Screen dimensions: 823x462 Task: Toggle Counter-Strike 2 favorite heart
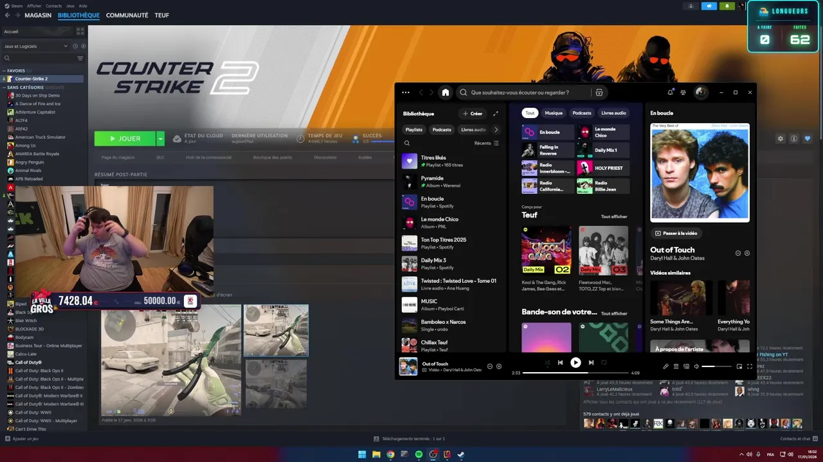point(808,139)
